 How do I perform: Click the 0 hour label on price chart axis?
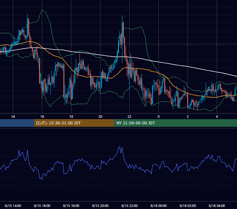pos(159,117)
